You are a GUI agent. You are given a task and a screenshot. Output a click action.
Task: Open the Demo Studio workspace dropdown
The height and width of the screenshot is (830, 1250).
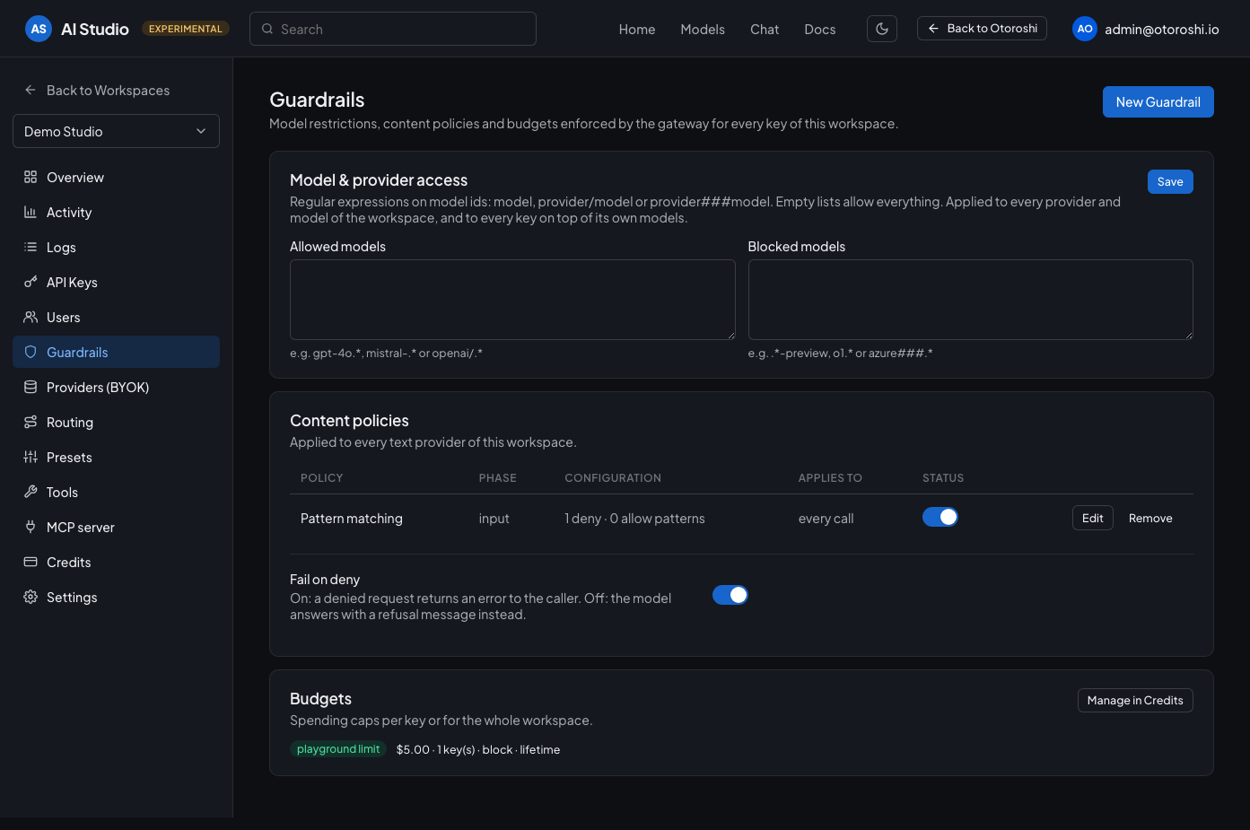click(116, 131)
